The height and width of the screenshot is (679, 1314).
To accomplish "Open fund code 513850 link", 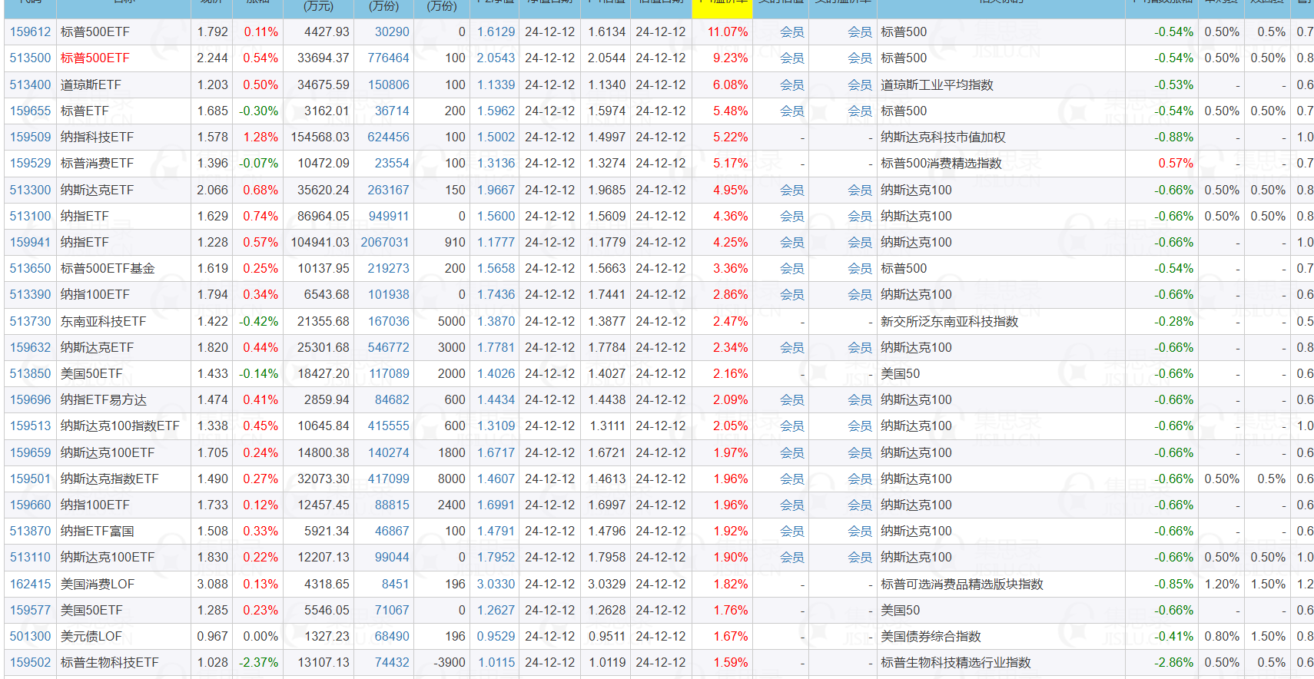I will tap(30, 373).
